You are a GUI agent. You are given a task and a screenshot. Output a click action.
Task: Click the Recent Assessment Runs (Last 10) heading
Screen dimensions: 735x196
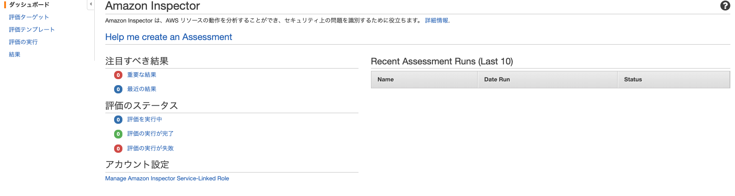pos(442,61)
